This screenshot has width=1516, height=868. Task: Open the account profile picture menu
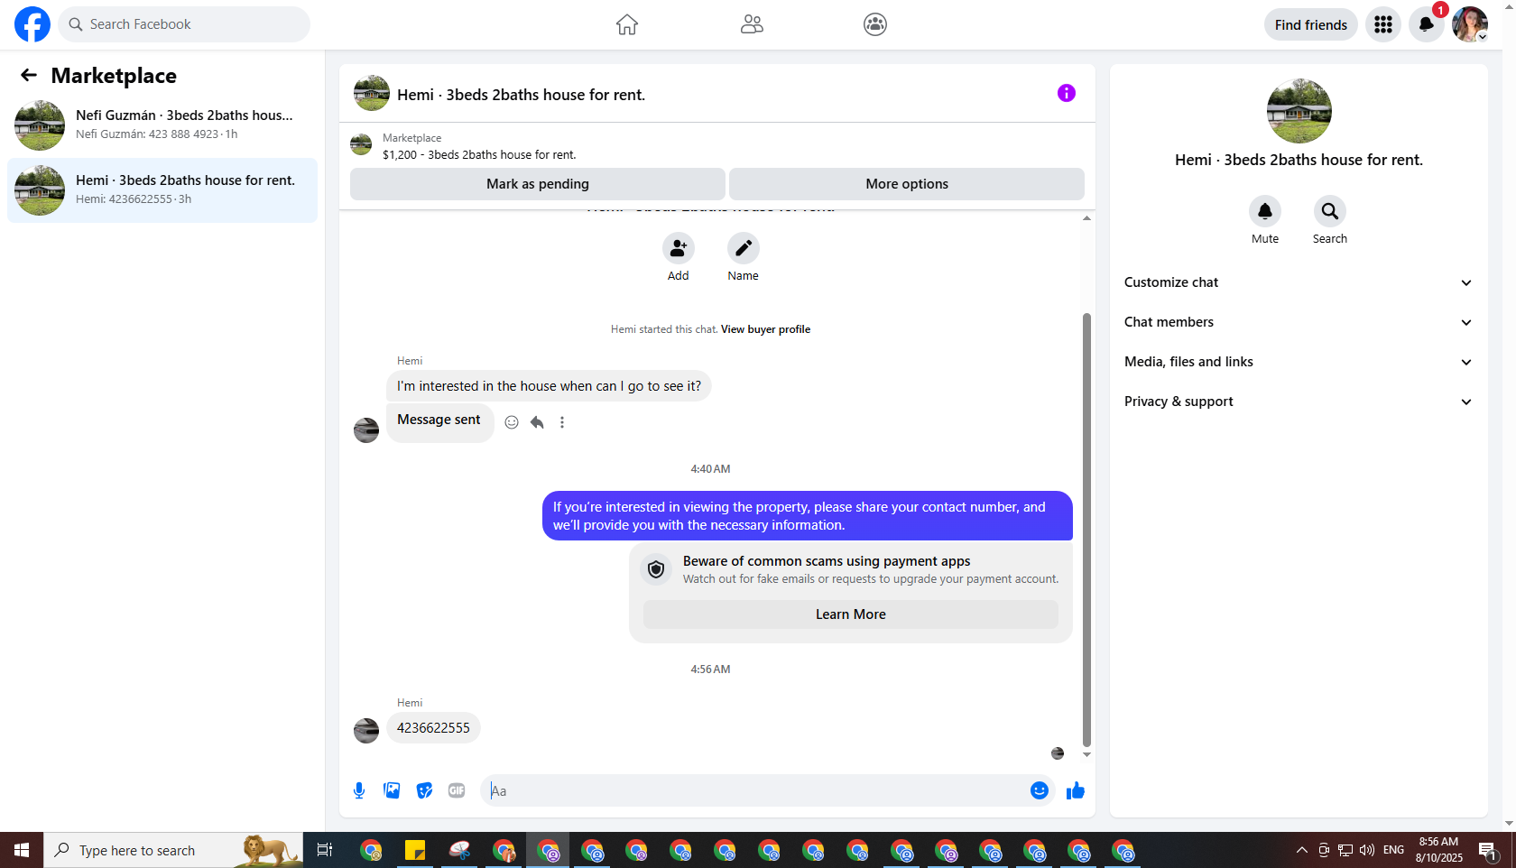tap(1470, 24)
